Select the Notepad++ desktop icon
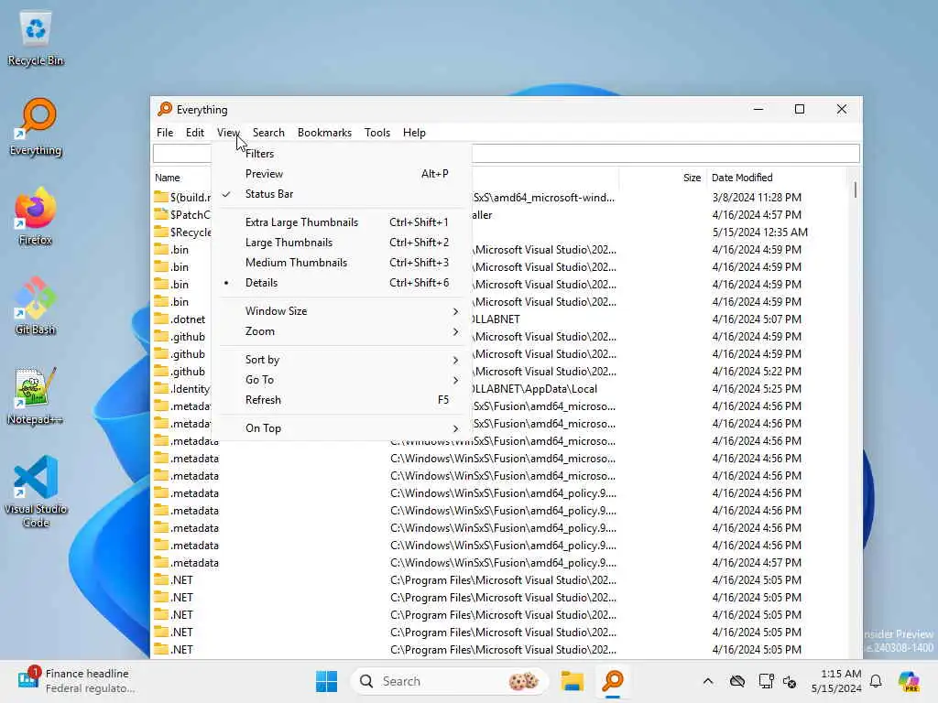 36,395
